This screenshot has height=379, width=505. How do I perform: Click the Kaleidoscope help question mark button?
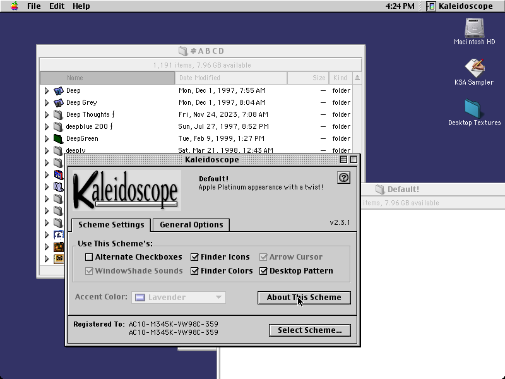[x=343, y=177]
